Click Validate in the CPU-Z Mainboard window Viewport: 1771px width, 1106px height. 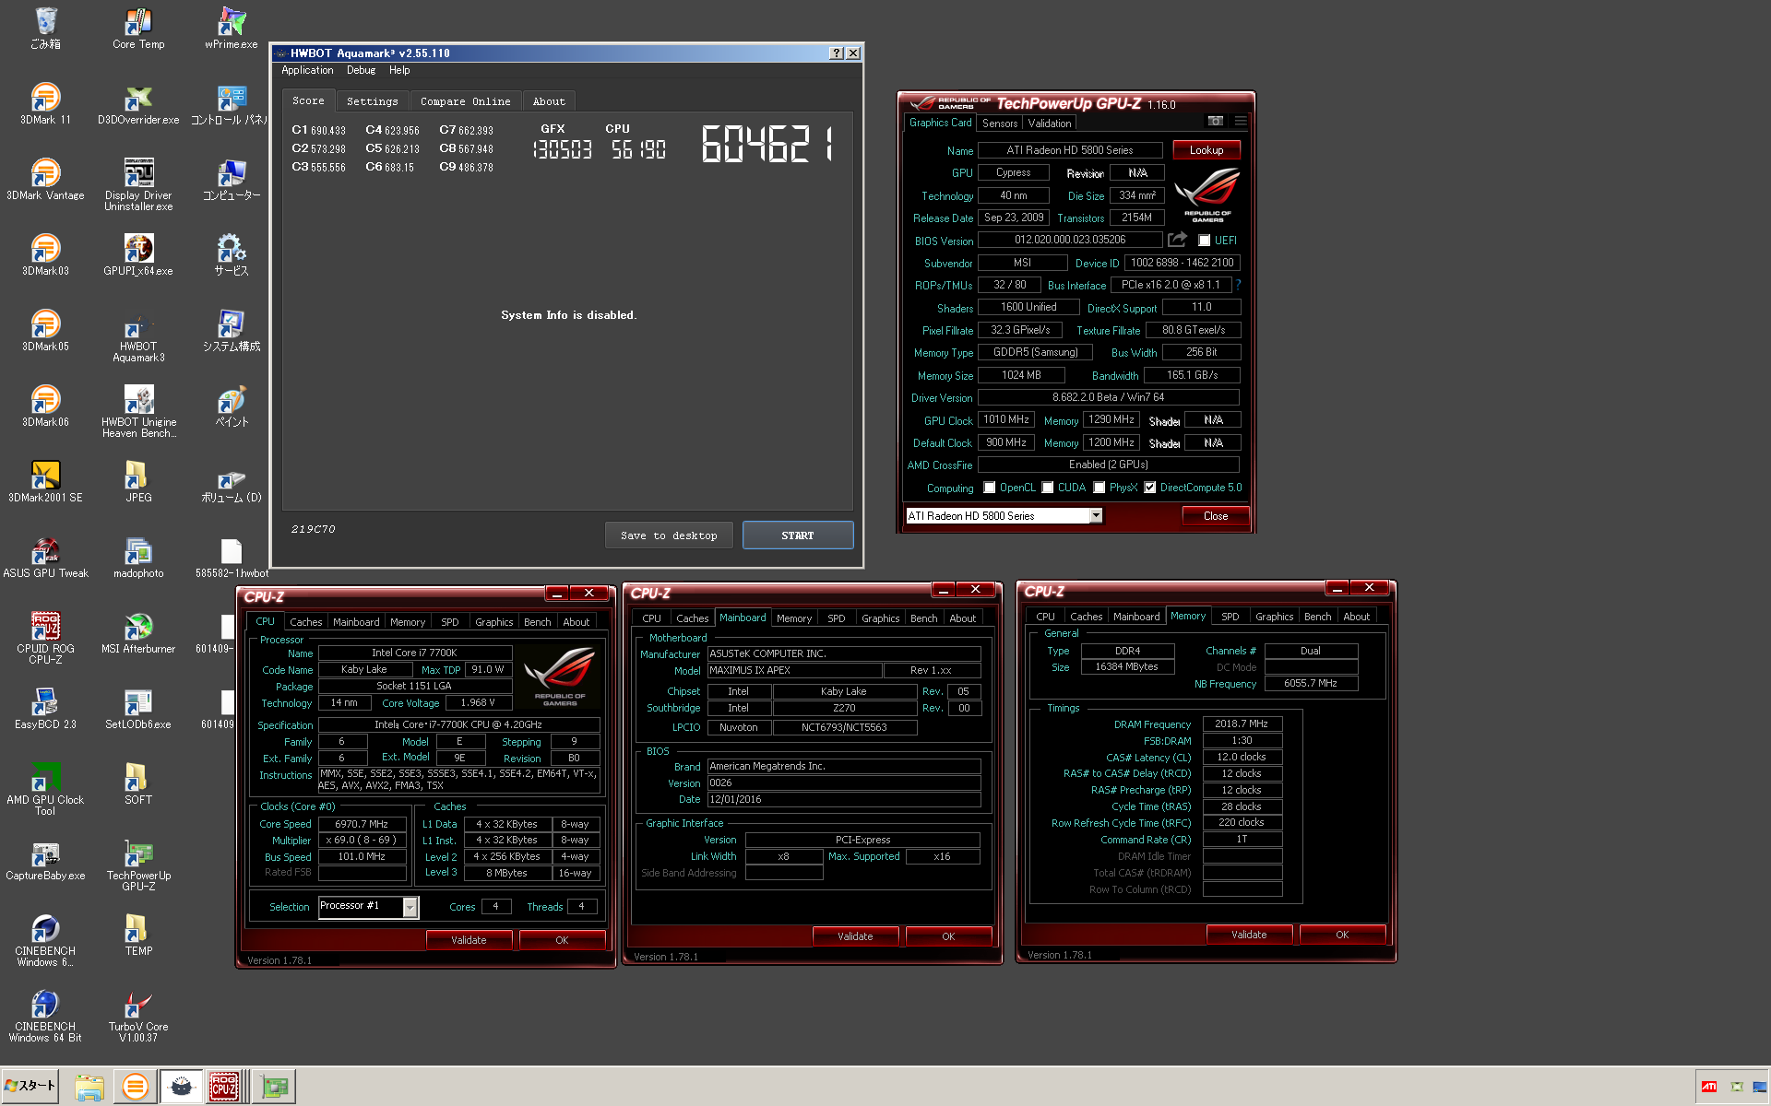[x=855, y=936]
